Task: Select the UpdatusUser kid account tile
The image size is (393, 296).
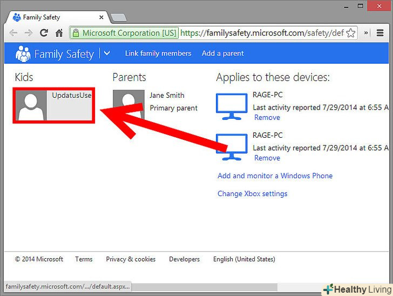Action: tap(55, 105)
